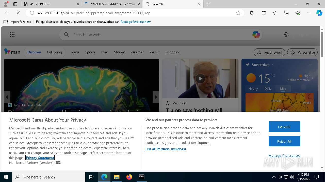Open split screen icon
Viewport: 325px width, 182px height.
264,13
